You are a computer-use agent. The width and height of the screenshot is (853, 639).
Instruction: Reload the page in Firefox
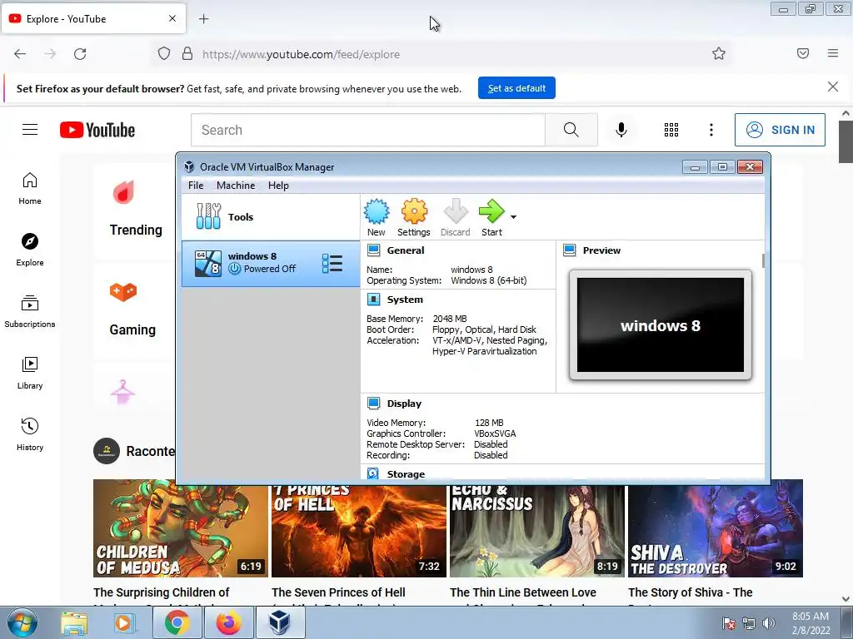80,54
